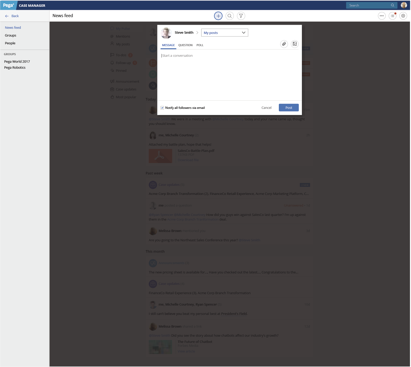Click the magnifier in the top search box
Image resolution: width=411 pixels, height=367 pixels.
click(x=393, y=5)
